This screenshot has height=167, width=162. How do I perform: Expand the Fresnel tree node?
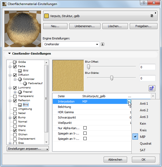[15, 92]
